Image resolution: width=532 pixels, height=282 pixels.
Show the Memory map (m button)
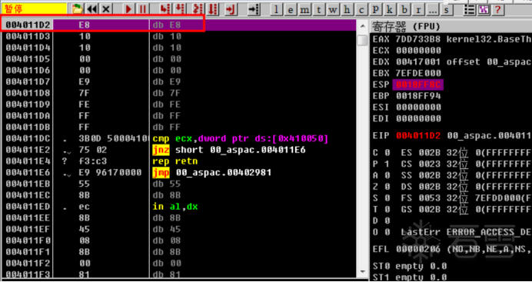(x=304, y=9)
